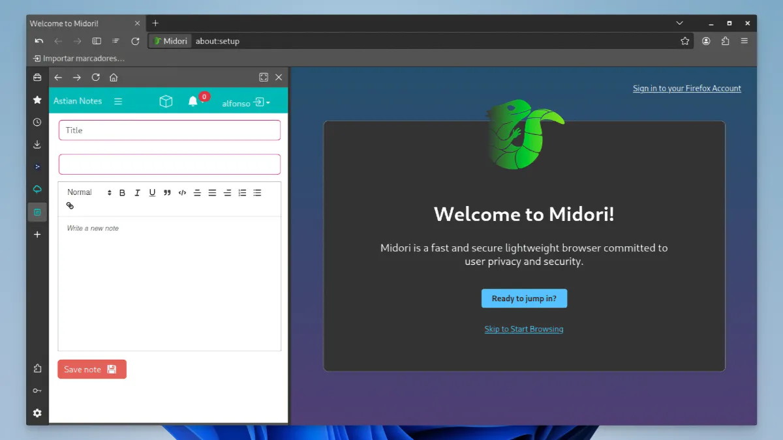Open the History clock panel in sidebar
Image resolution: width=783 pixels, height=440 pixels.
click(37, 122)
